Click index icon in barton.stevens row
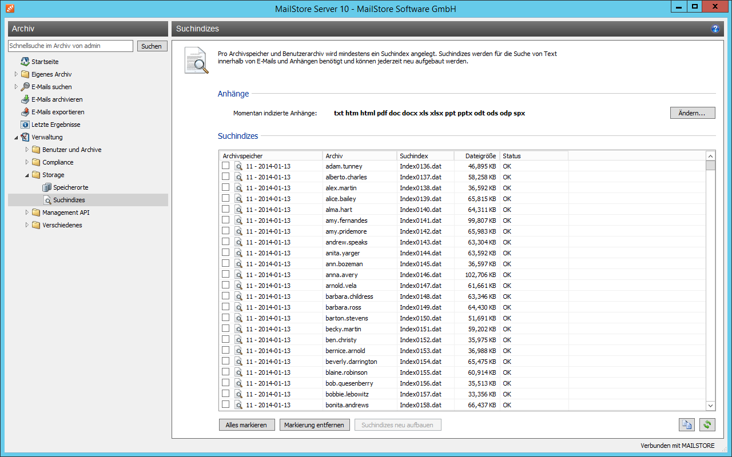Image resolution: width=732 pixels, height=457 pixels. 238,318
